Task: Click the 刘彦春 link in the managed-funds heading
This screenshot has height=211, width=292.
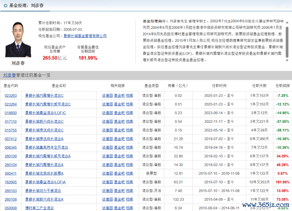Action: coord(9,75)
